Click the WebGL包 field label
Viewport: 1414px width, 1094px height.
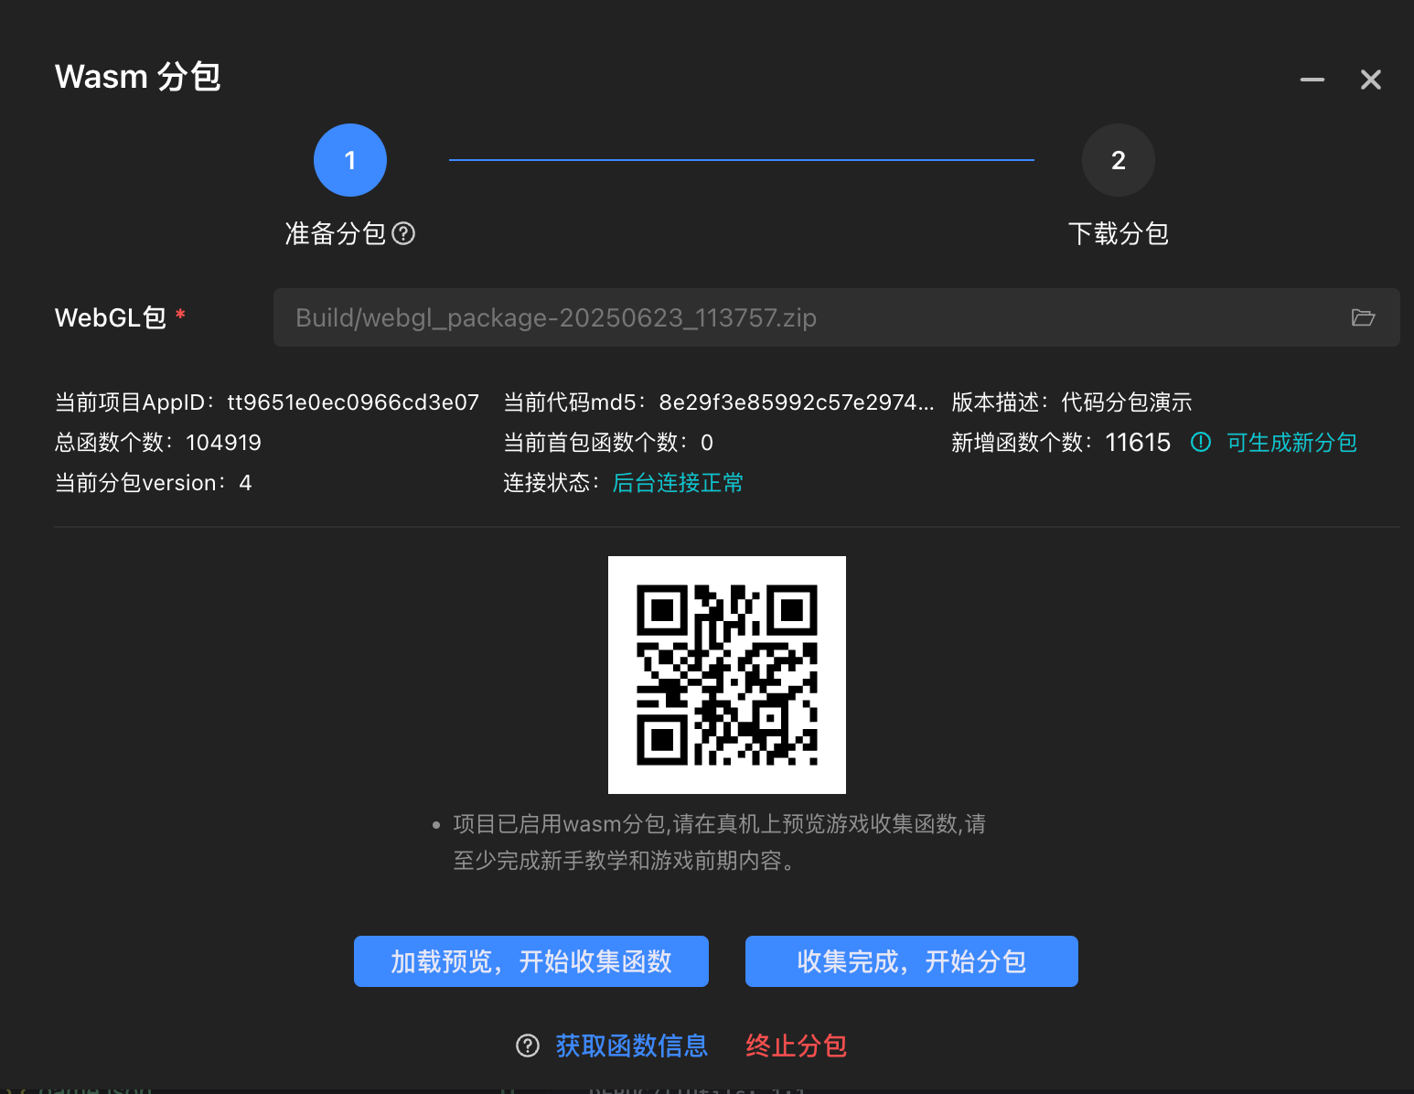[111, 317]
